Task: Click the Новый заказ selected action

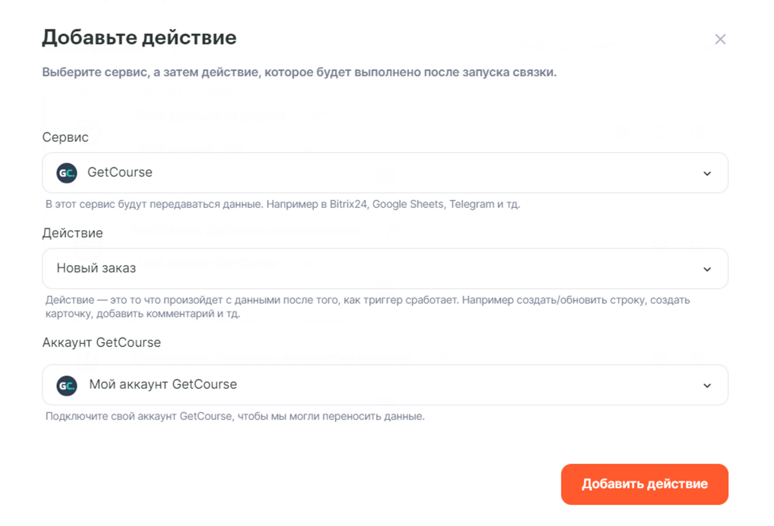Action: point(96,268)
